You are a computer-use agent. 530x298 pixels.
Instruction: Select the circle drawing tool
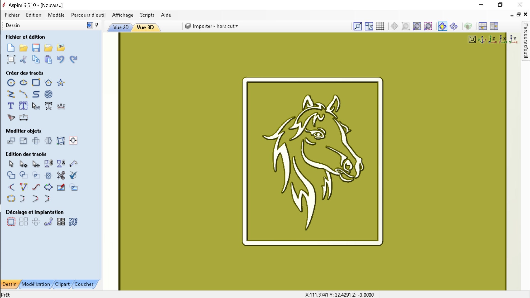click(x=11, y=83)
